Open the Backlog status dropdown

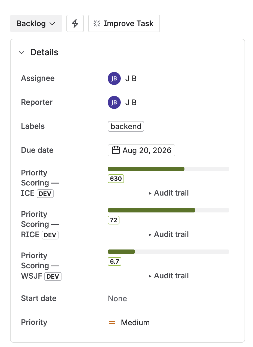tap(36, 23)
